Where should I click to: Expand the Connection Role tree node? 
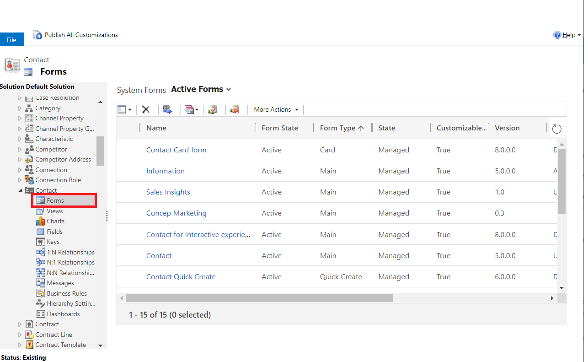click(20, 180)
